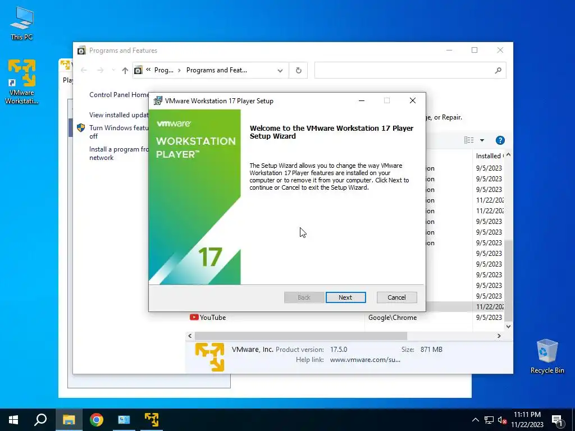Open Programs and Features help icon

pyautogui.click(x=500, y=140)
